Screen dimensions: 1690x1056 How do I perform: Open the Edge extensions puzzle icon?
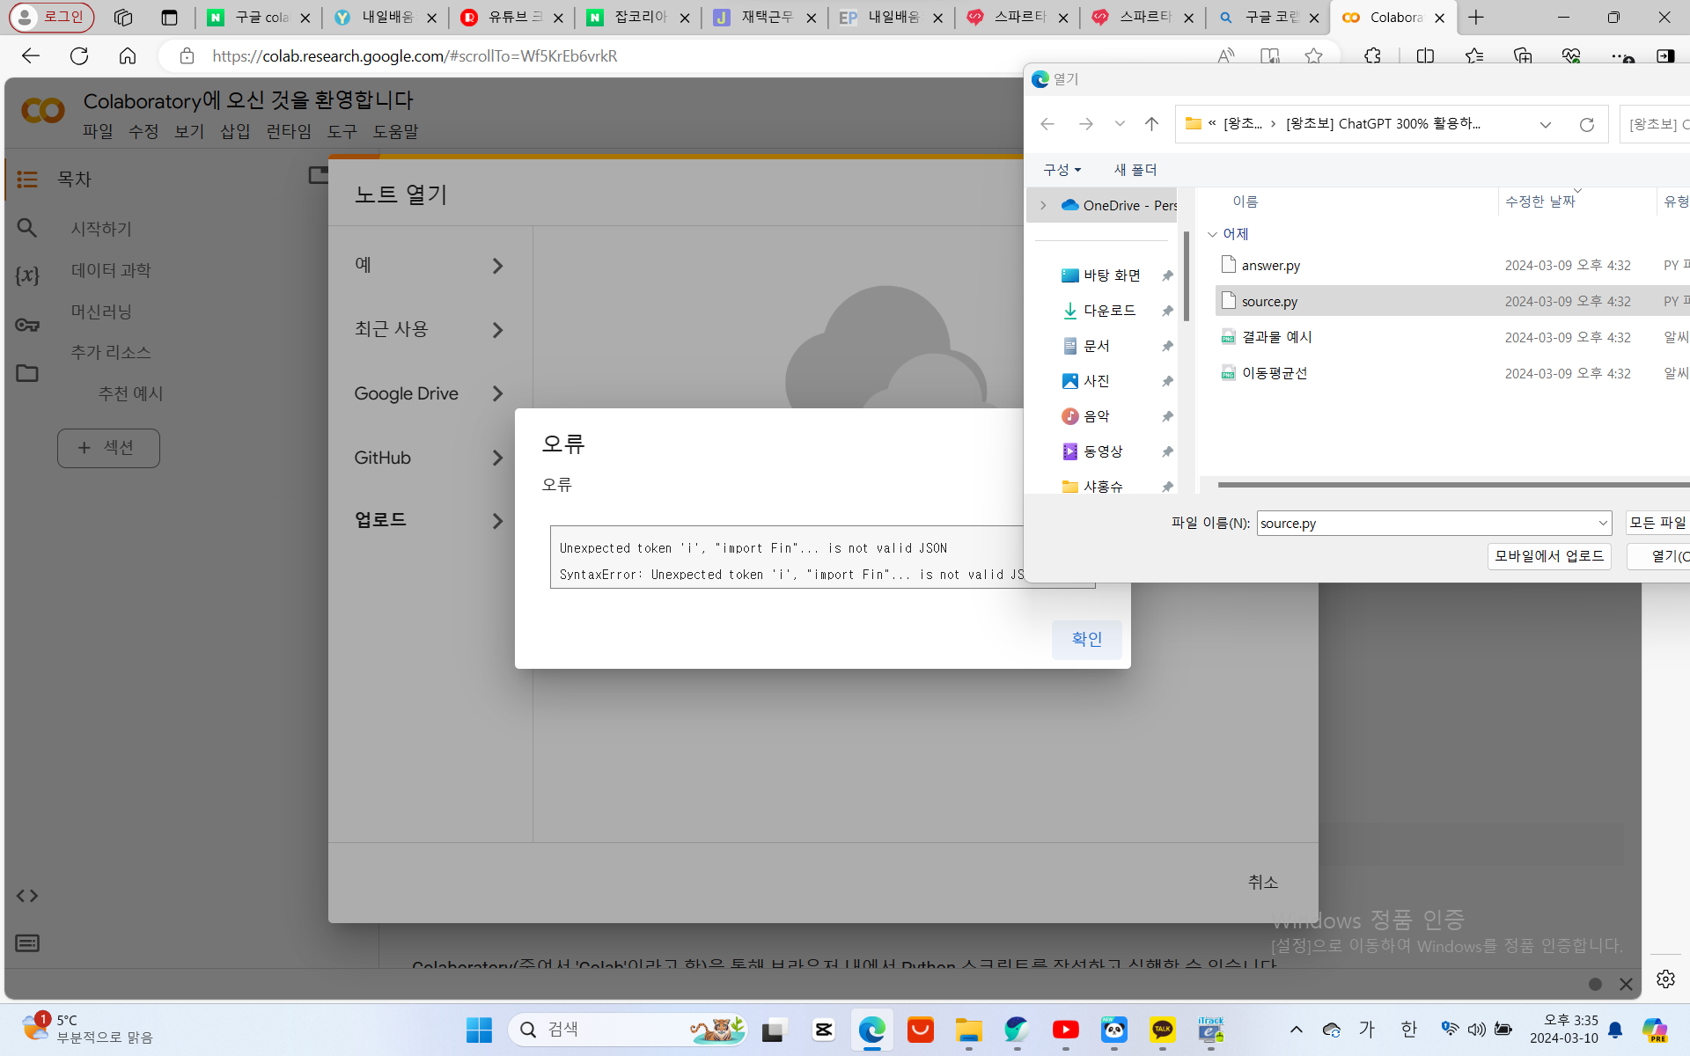(x=1372, y=56)
